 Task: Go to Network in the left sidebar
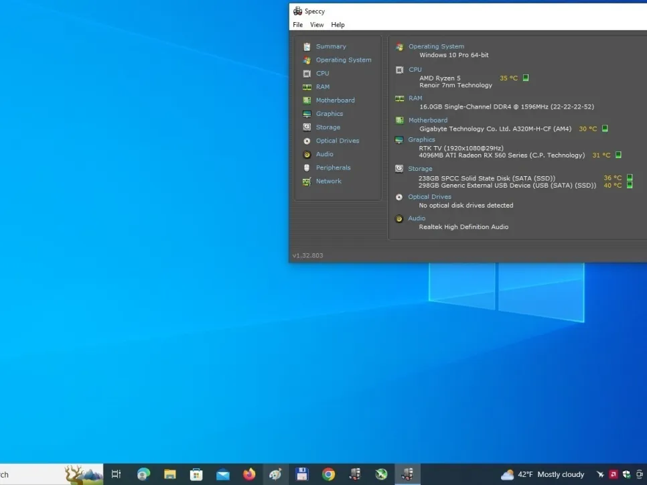point(328,181)
